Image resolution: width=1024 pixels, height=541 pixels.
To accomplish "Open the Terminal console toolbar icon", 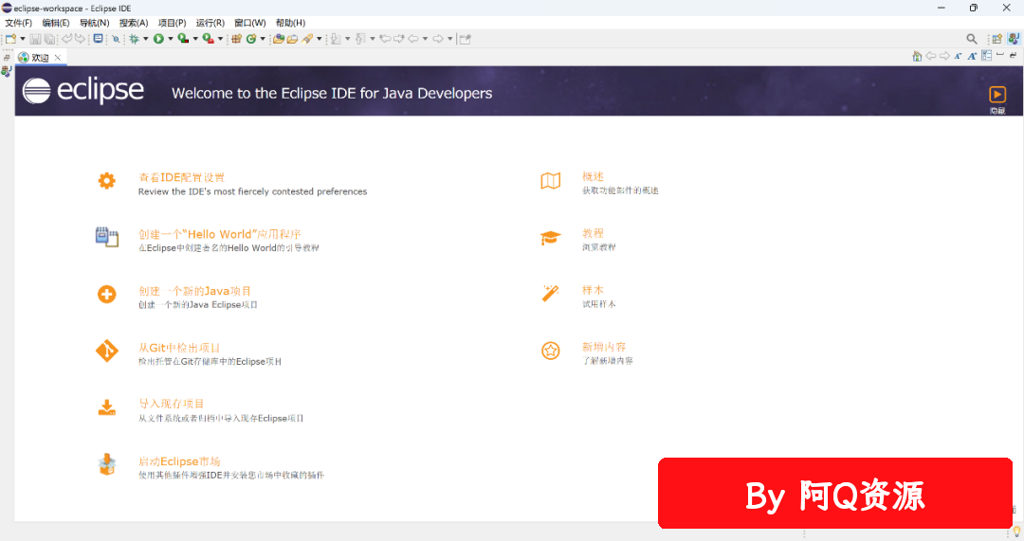I will [98, 39].
